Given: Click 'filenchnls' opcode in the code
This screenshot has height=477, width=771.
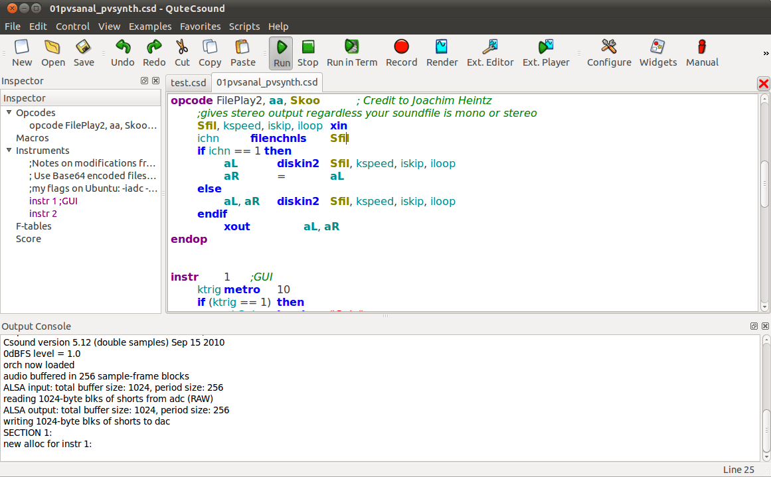Looking at the screenshot, I should 278,139.
